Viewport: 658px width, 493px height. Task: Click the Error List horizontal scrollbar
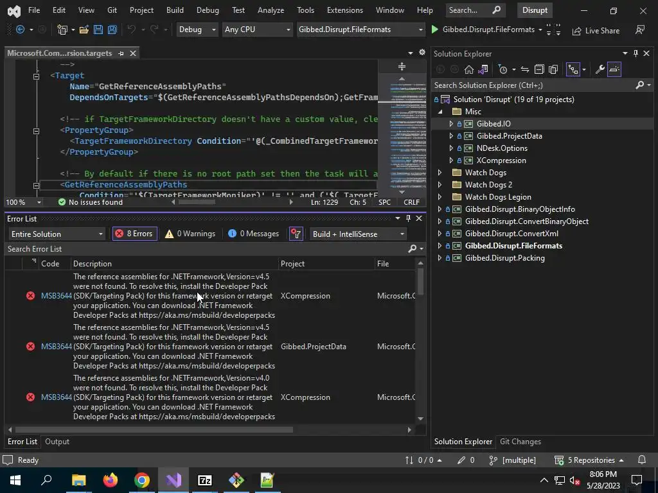[x=154, y=429]
